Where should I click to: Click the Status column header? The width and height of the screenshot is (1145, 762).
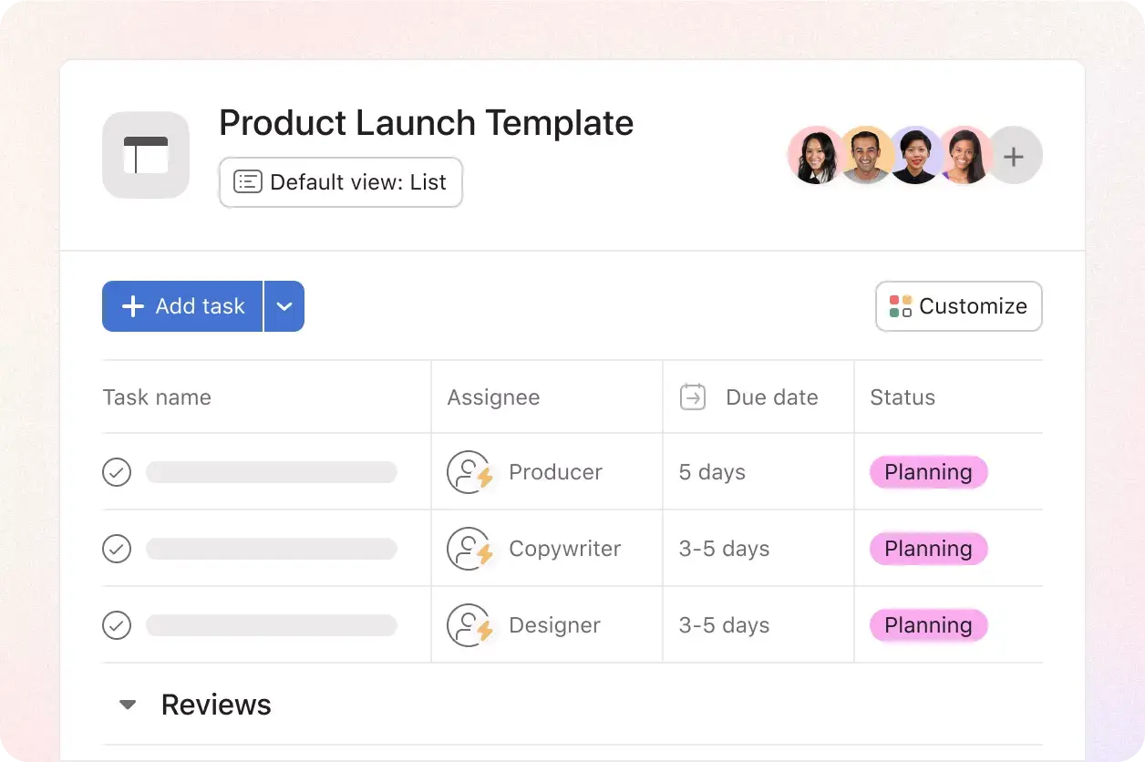coord(902,397)
